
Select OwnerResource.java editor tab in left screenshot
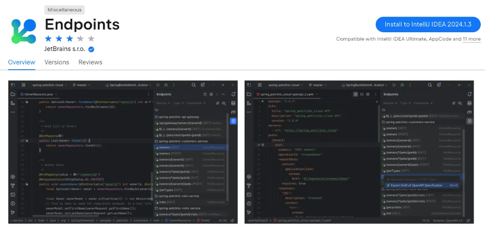39,94
